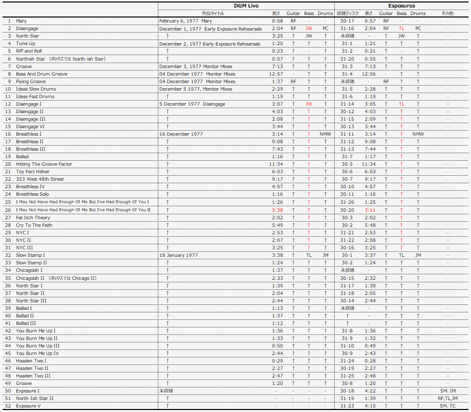471x412 pixels.
Task: Click the "5 December 1977 Disengage" cell
Action: click(x=192, y=104)
